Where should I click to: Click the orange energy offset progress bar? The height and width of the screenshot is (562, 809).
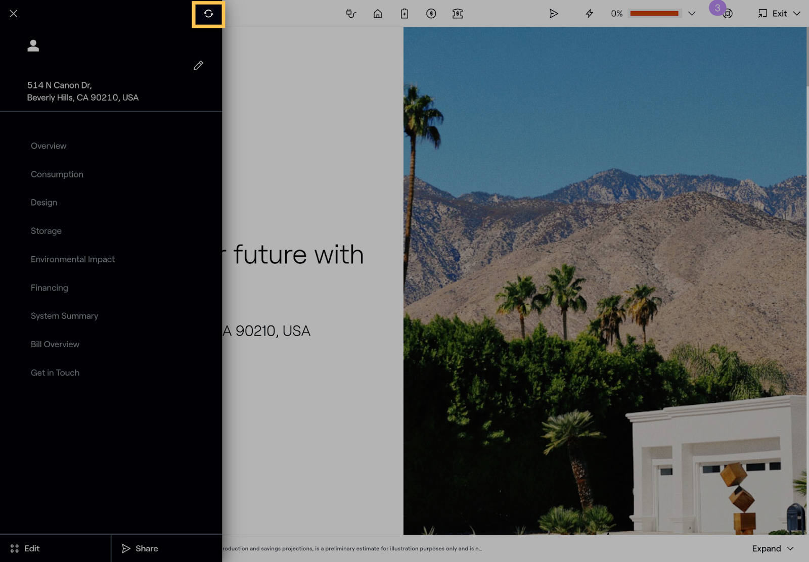[x=654, y=14]
